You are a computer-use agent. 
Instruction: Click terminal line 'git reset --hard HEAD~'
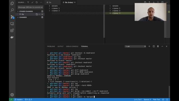70,85
